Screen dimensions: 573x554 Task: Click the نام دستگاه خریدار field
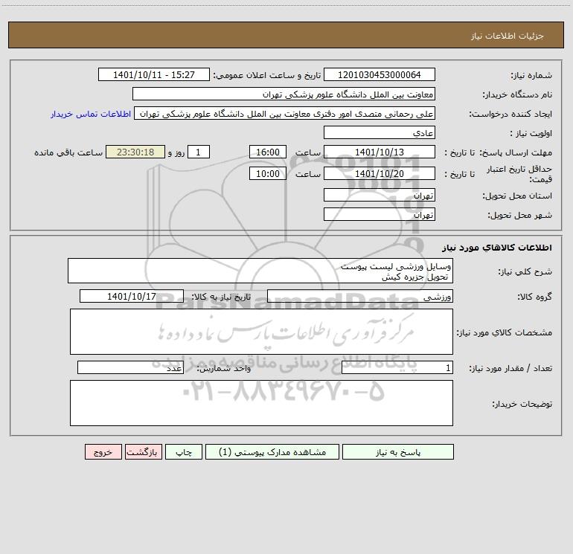coord(284,94)
